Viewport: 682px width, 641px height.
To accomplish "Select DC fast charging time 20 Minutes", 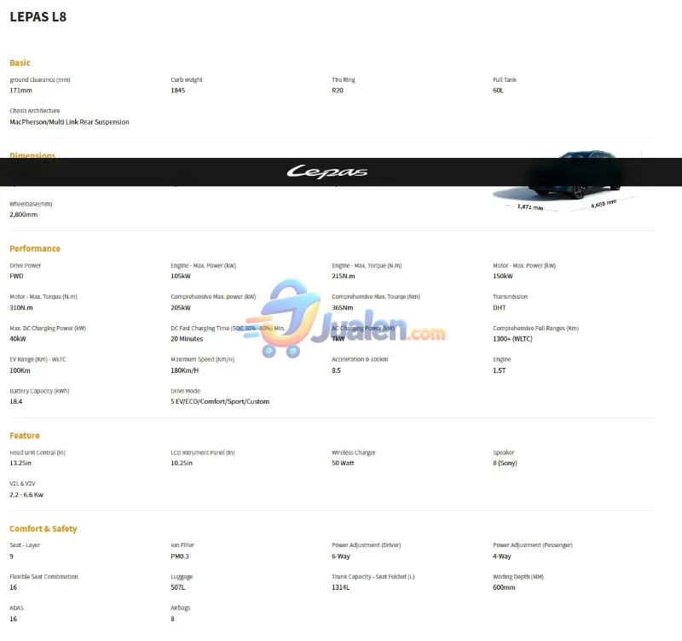I will 187,339.
